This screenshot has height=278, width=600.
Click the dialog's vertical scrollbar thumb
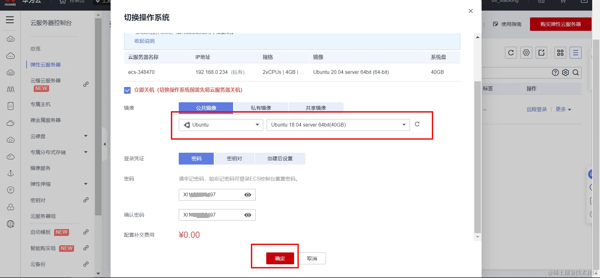[x=477, y=157]
